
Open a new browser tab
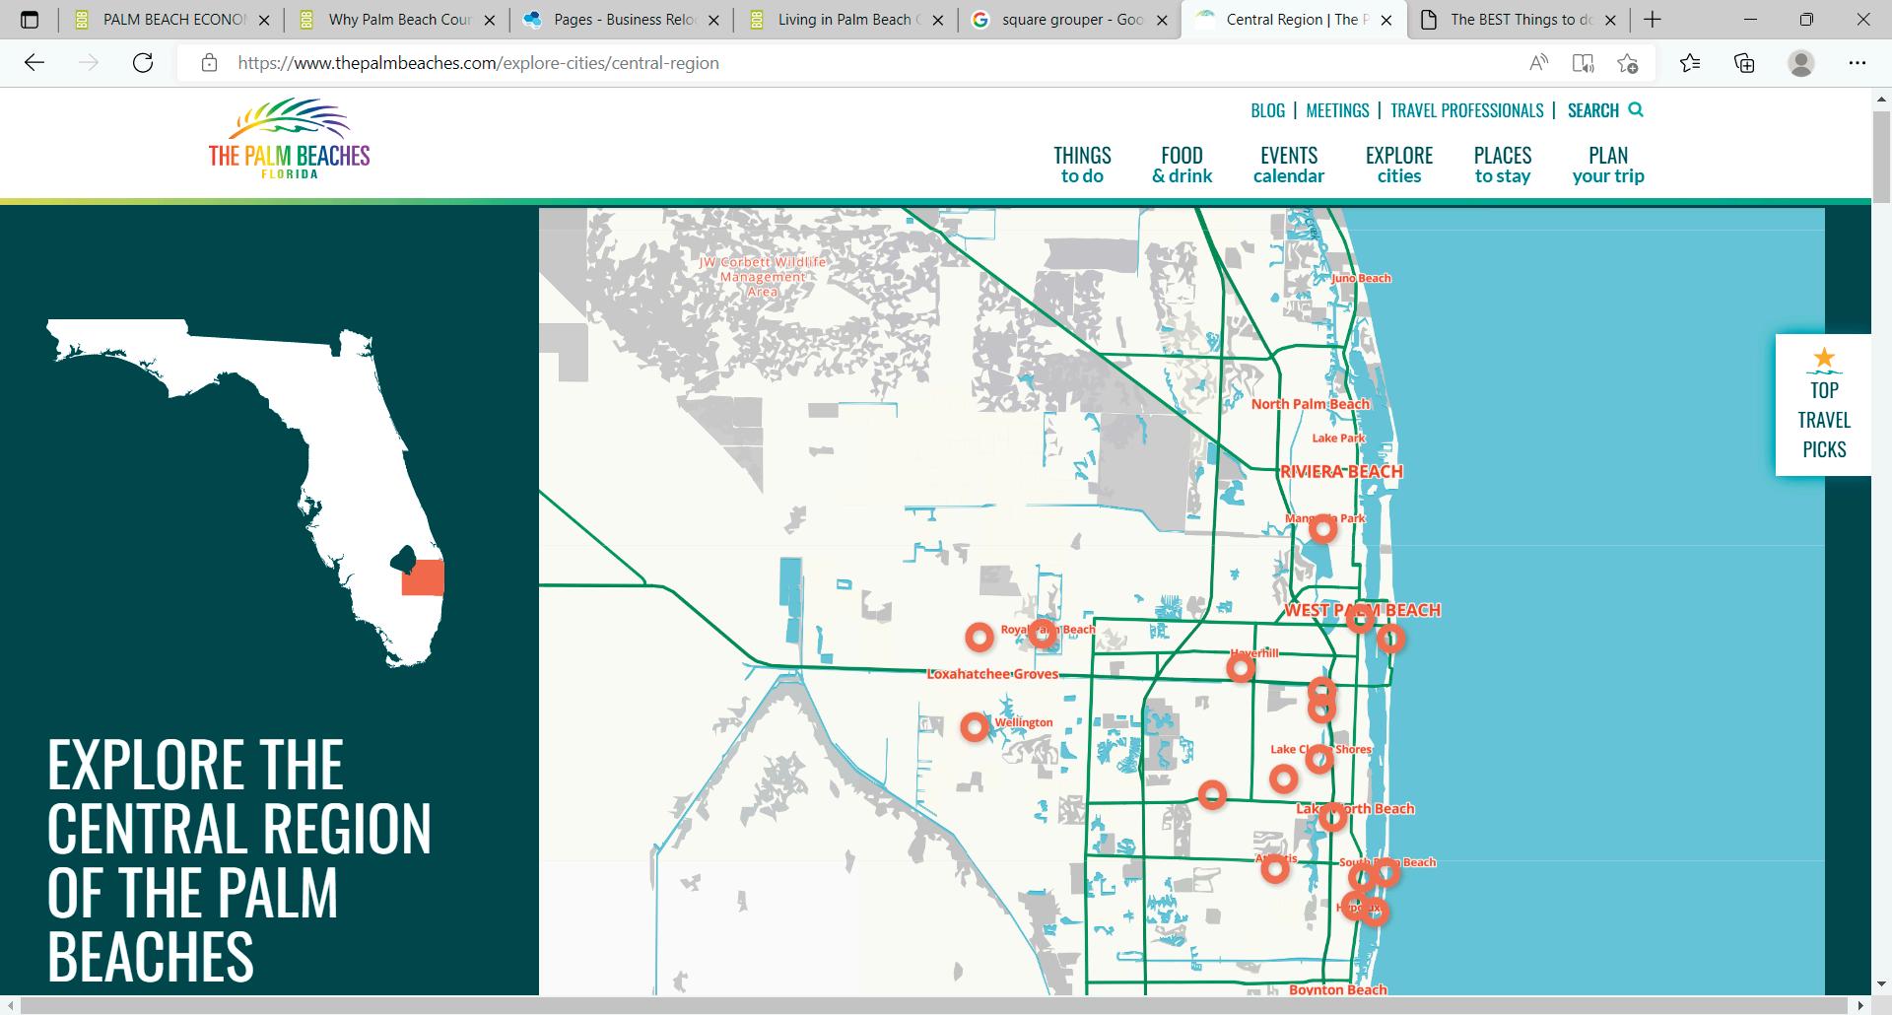coord(1653,20)
